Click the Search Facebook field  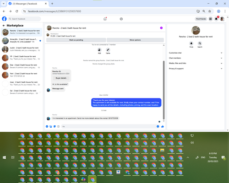[24, 19]
